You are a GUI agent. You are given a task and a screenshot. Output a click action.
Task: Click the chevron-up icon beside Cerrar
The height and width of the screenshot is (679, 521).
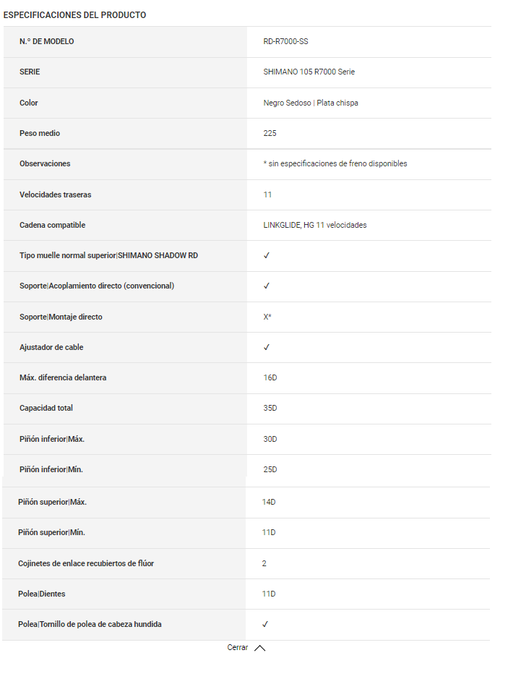pos(260,649)
